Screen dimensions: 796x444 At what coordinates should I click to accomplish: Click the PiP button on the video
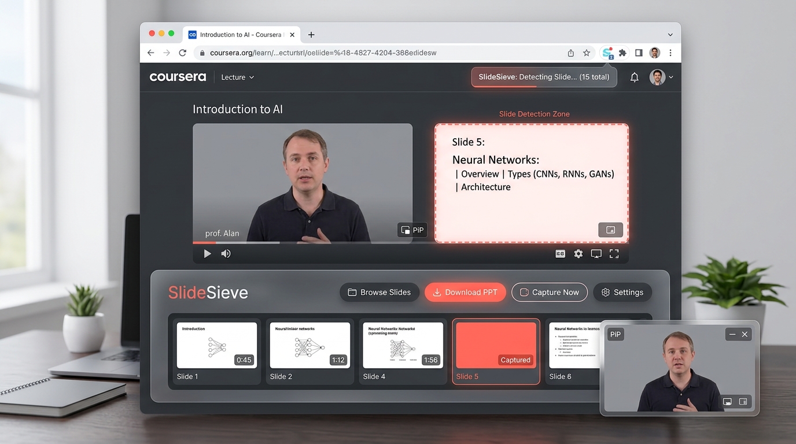(x=412, y=230)
